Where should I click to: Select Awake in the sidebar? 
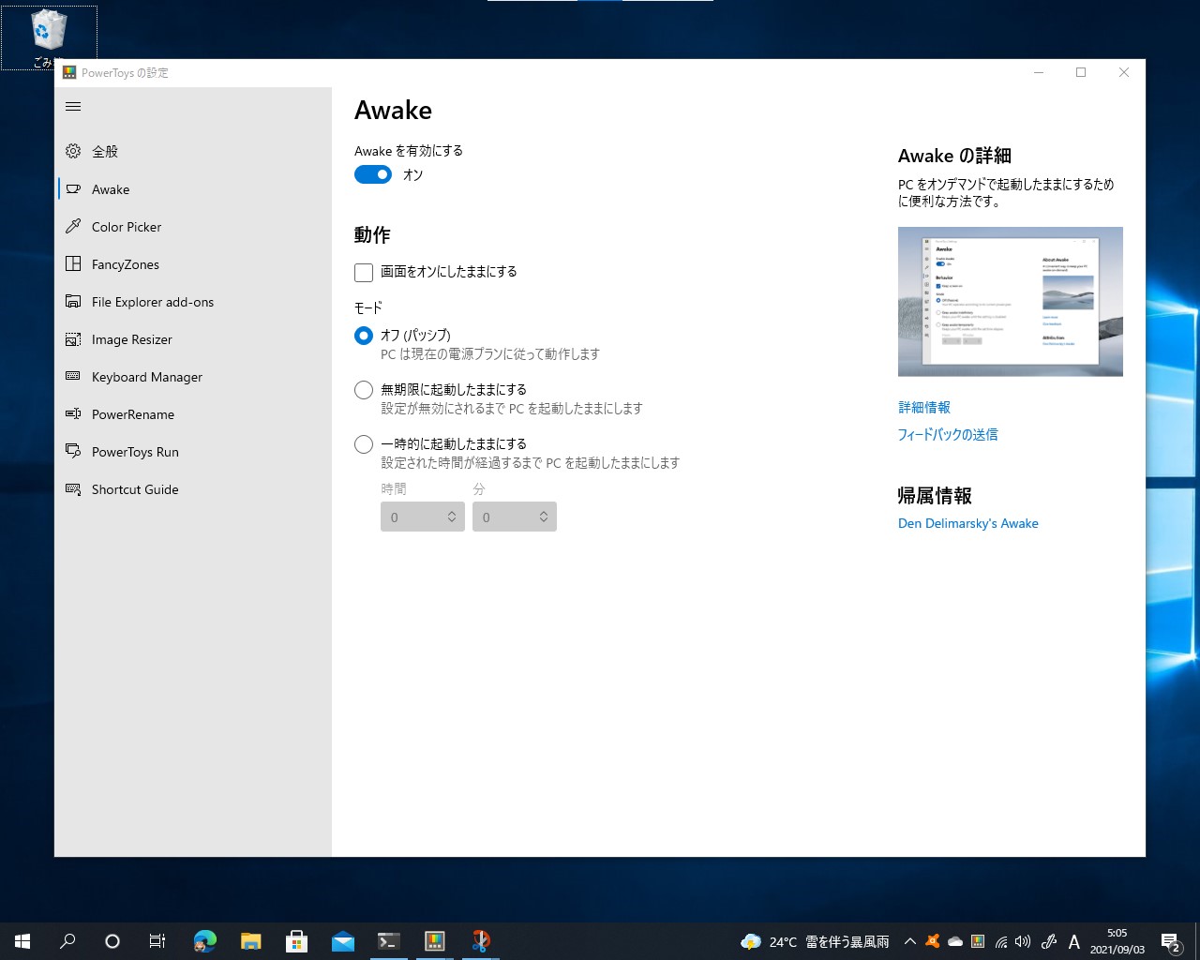(x=193, y=189)
